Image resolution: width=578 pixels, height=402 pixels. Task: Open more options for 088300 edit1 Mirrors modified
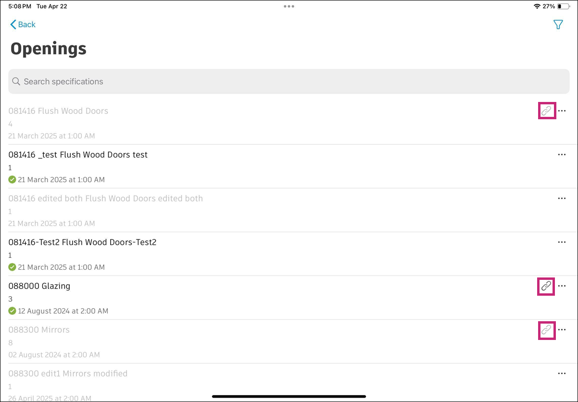562,374
